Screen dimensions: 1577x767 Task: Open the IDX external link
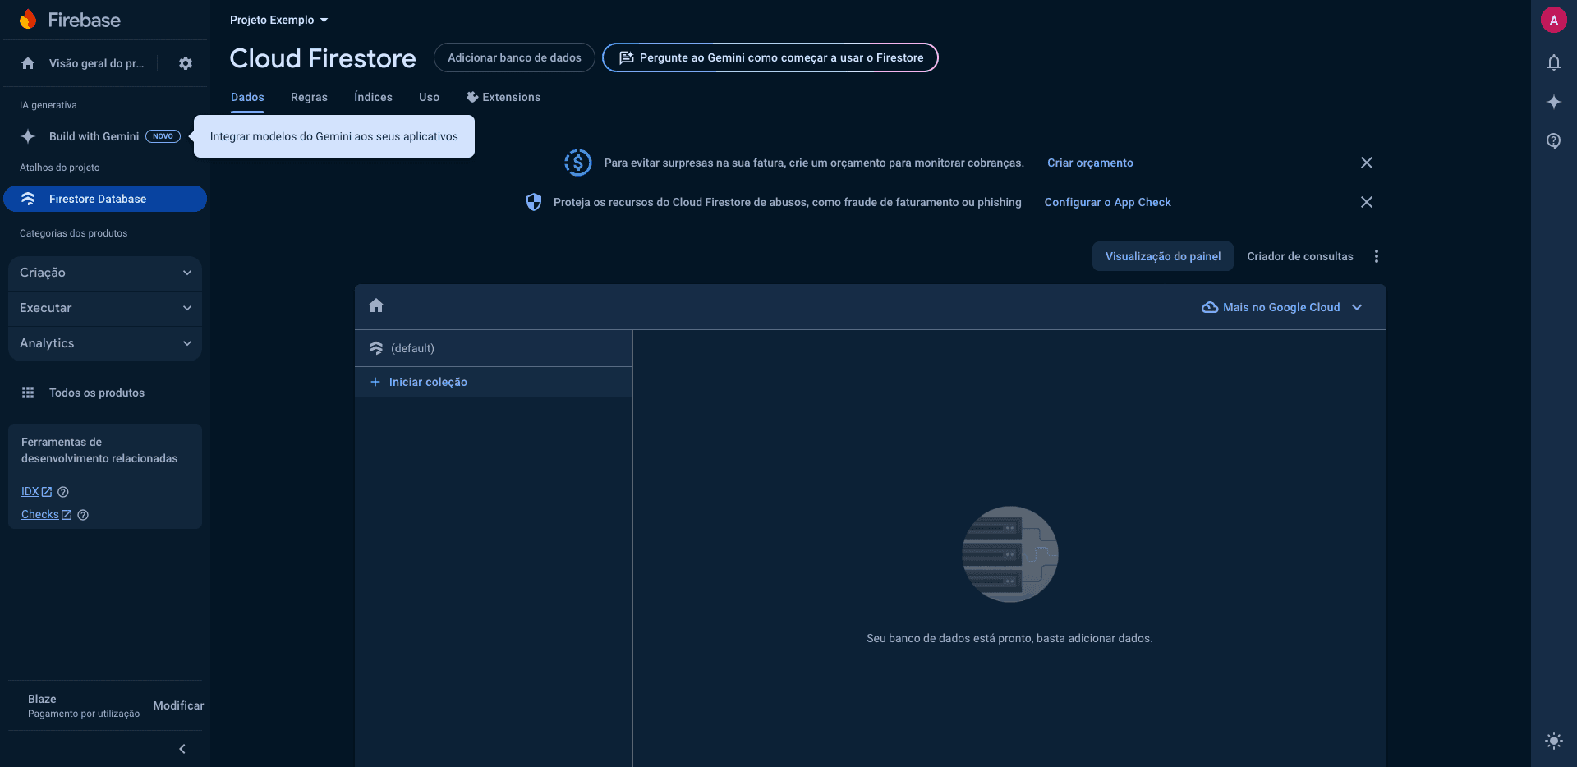pos(36,492)
